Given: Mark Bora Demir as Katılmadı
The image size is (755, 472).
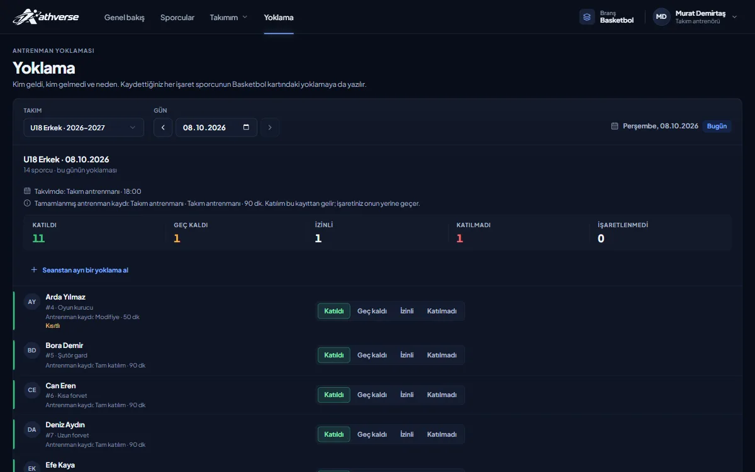Looking at the screenshot, I should pos(442,355).
